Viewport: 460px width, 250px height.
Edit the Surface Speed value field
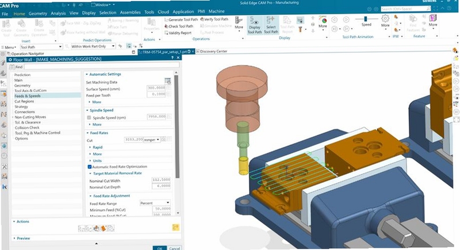click(x=156, y=87)
